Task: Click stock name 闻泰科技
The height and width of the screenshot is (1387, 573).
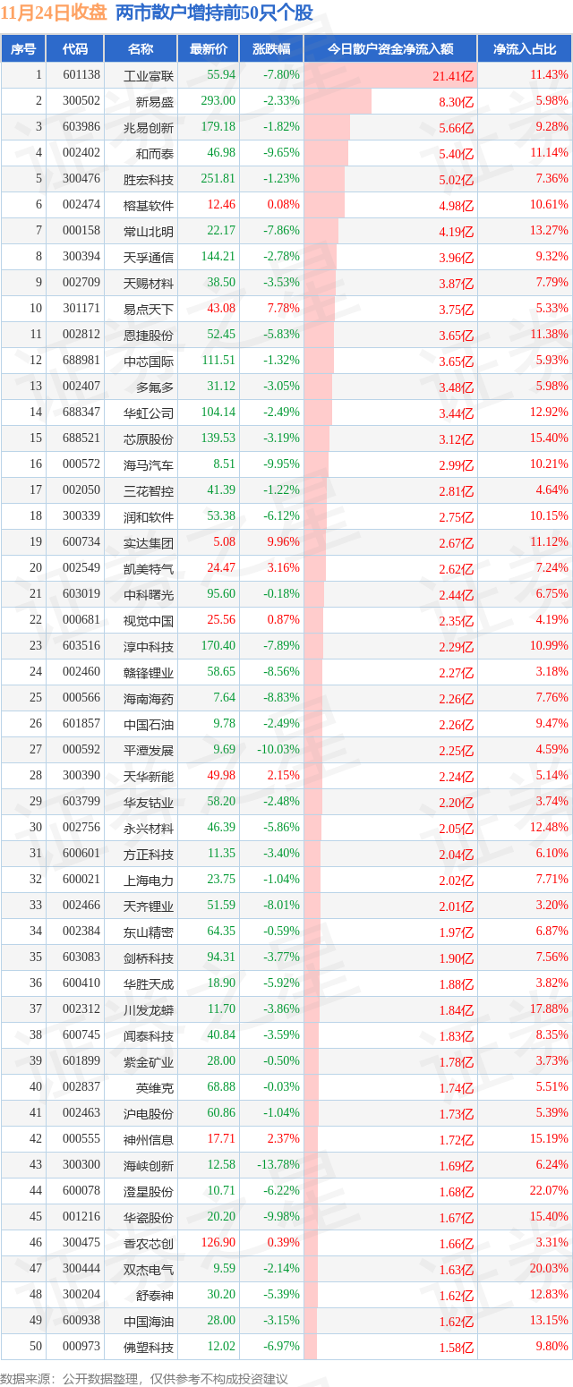Action: pyautogui.click(x=149, y=1035)
